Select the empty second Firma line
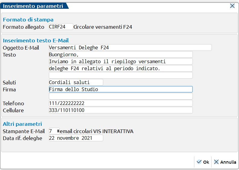This screenshot has width=239, height=170. (x=120, y=96)
